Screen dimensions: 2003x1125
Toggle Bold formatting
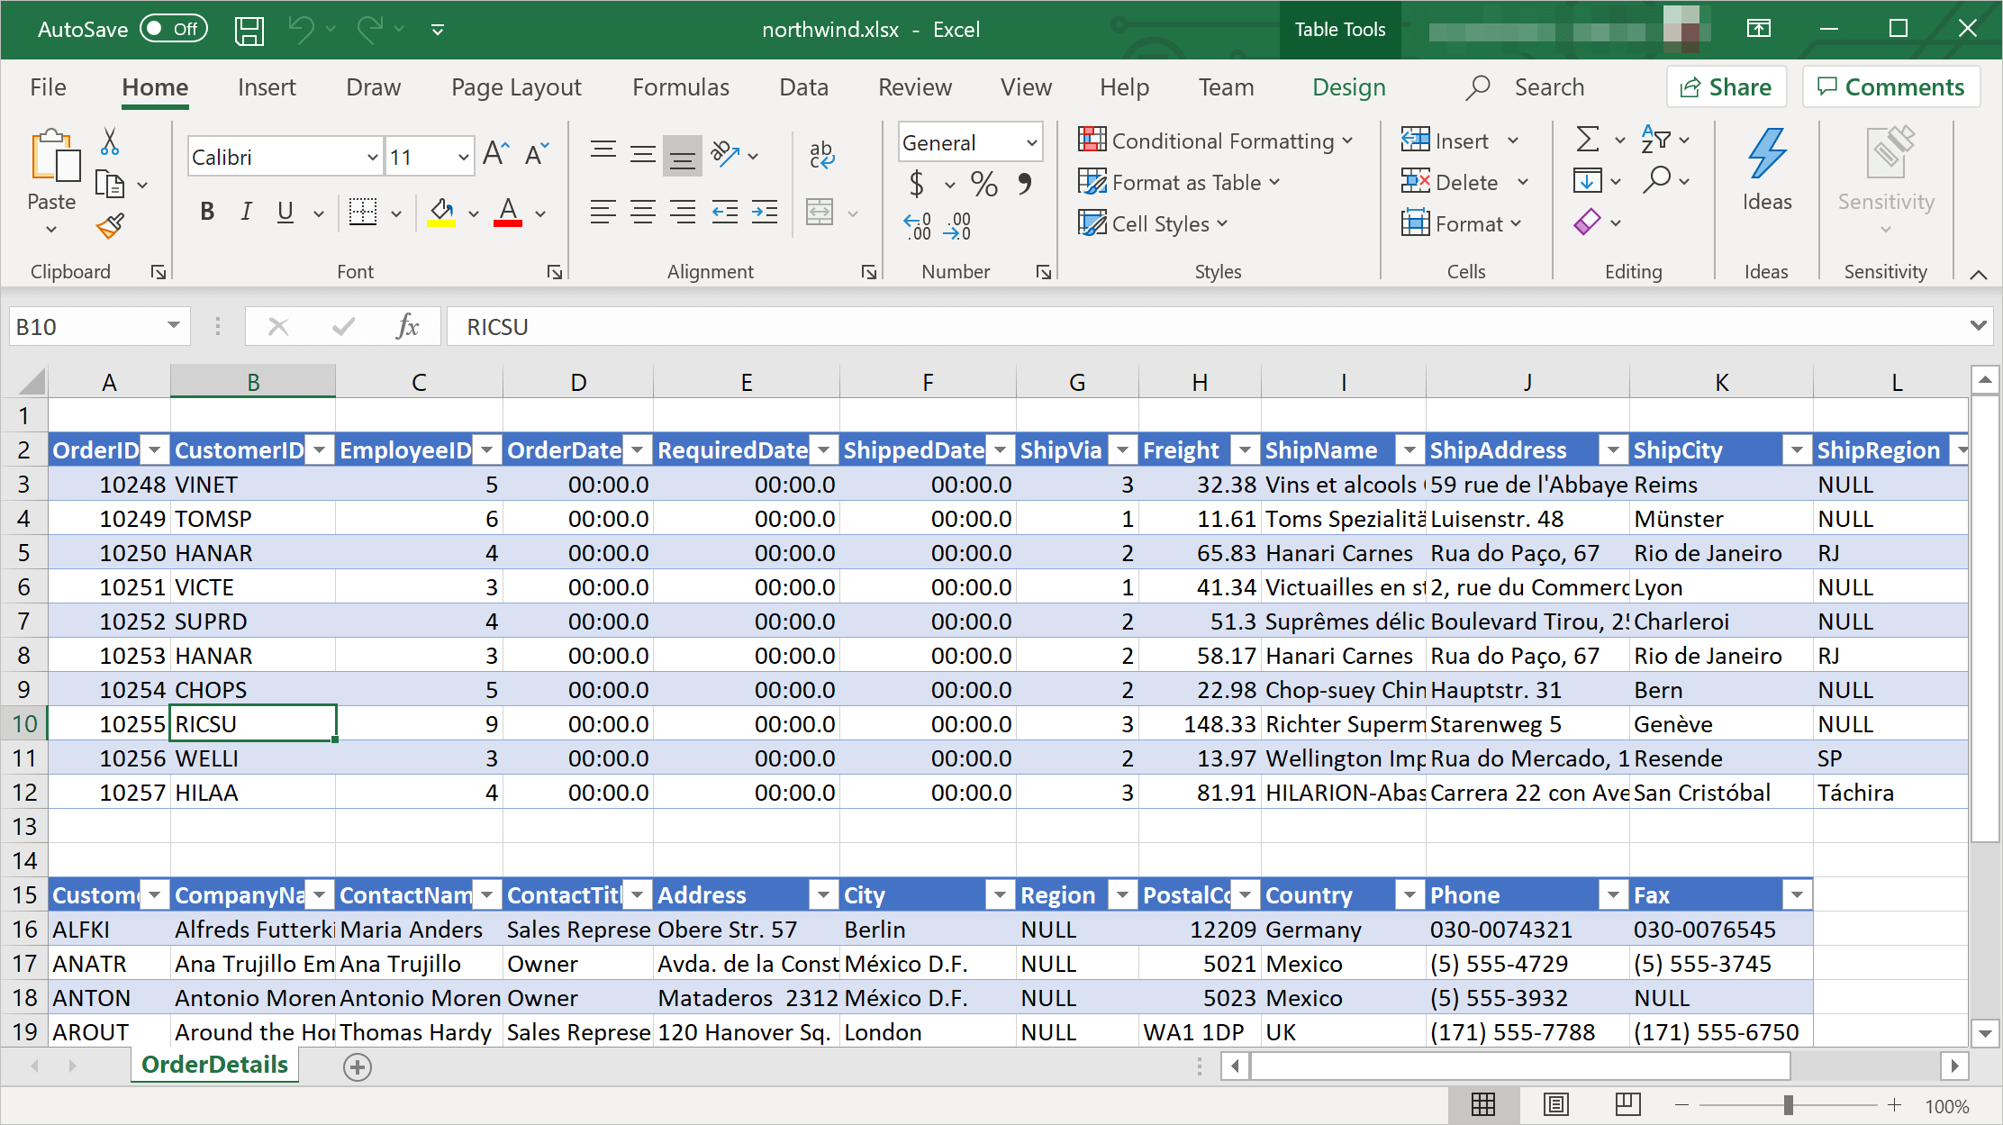(207, 213)
